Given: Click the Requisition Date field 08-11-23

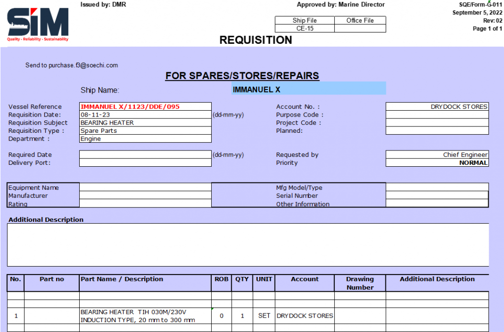Looking at the screenshot, I should (145, 115).
